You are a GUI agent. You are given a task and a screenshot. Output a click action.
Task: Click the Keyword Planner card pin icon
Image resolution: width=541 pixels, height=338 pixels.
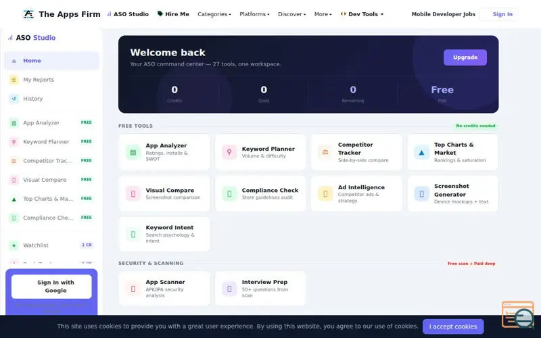[x=229, y=152]
